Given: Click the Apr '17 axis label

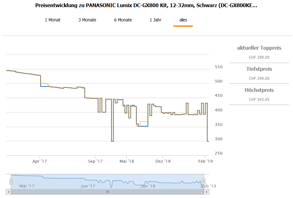Looking at the screenshot, I should point(40,161).
